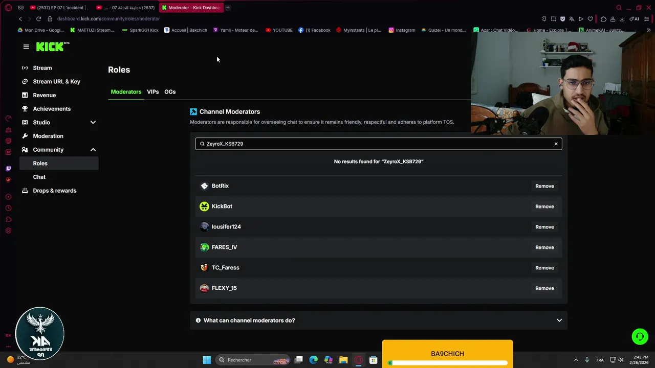Remove lousifer124 from moderators
Viewport: 655px width, 368px height.
tap(544, 227)
